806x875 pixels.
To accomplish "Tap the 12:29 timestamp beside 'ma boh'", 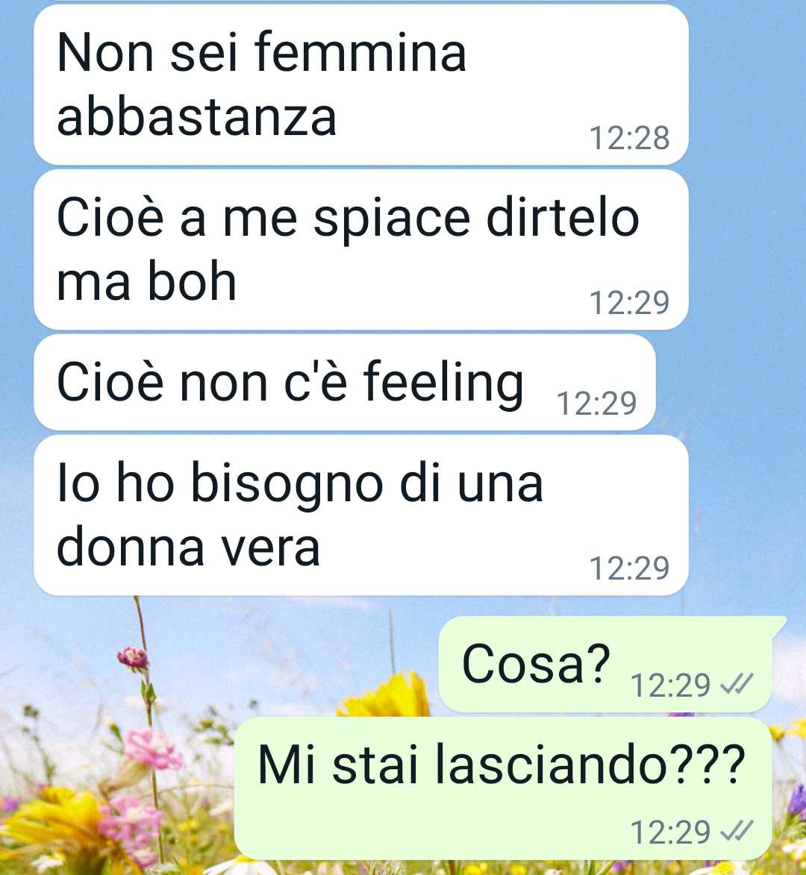I will coord(629,302).
